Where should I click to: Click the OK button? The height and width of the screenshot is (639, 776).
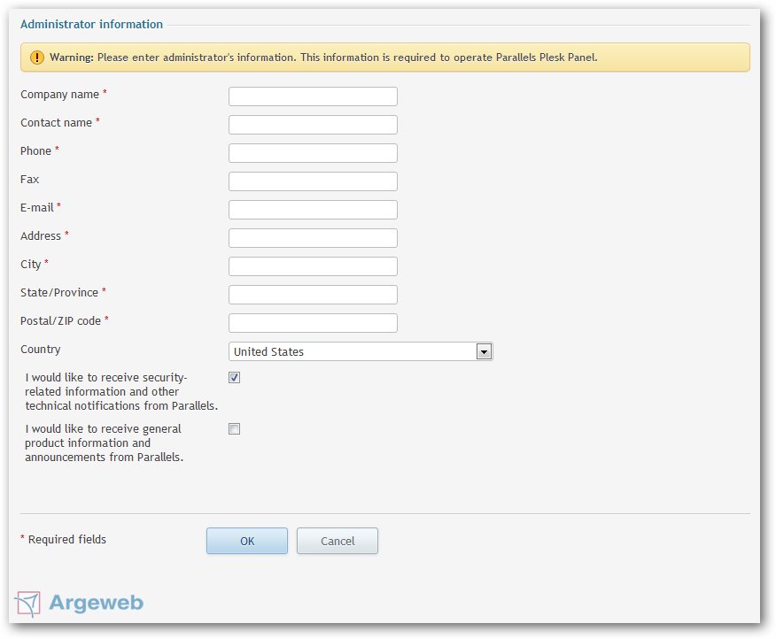click(x=247, y=541)
